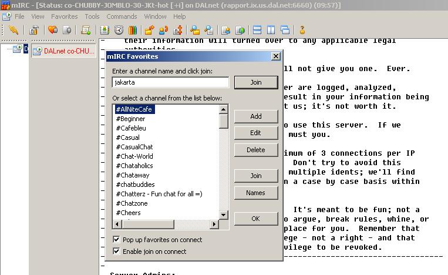Click Join button below Delete

tap(256, 176)
